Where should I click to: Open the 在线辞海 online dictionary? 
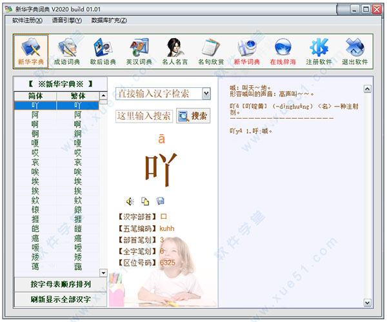click(x=283, y=51)
